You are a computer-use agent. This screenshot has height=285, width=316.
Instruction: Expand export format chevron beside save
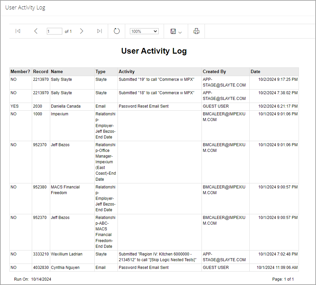pyautogui.click(x=180, y=32)
